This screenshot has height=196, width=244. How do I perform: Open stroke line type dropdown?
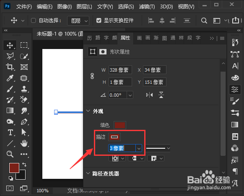click(158, 148)
